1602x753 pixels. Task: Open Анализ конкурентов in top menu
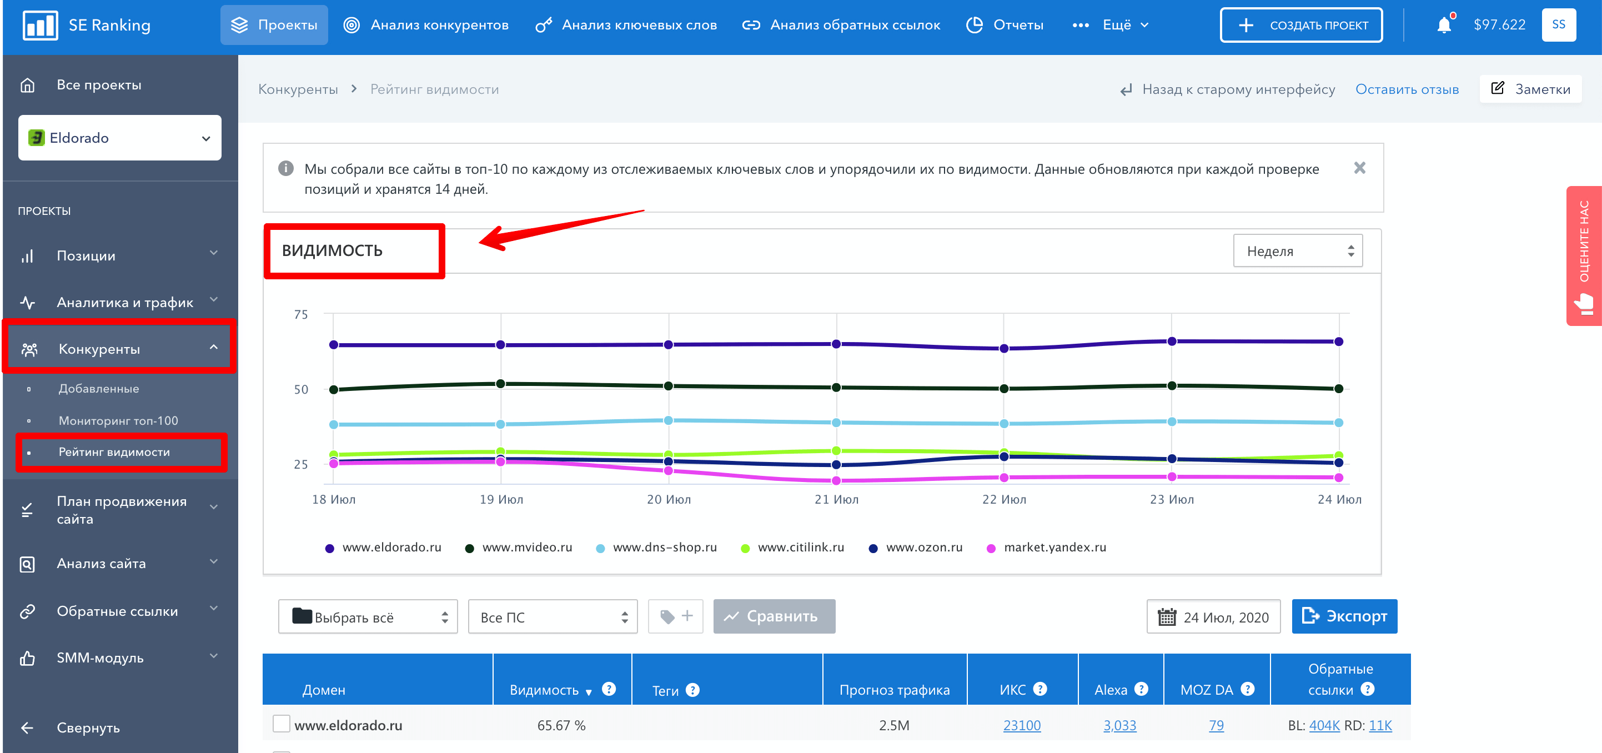pyautogui.click(x=426, y=25)
